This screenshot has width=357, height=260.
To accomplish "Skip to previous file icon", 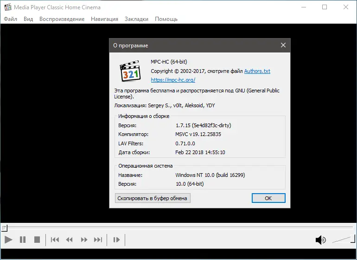I will pyautogui.click(x=55, y=240).
